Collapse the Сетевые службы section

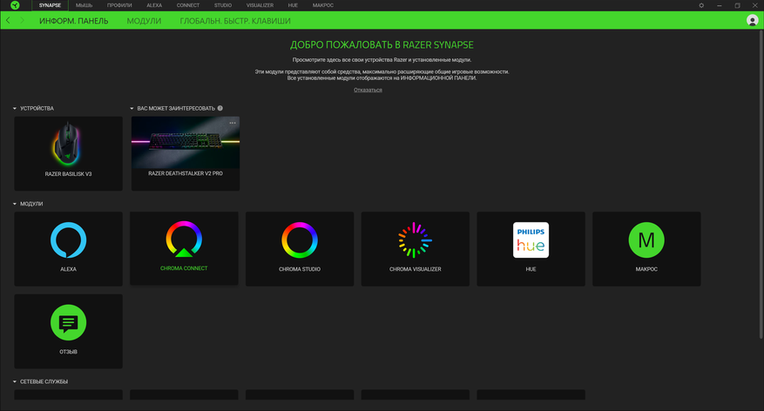[x=15, y=381]
